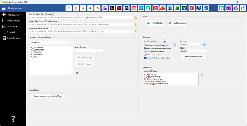Enable Projekt Center Map verwenden checkbox
The width and height of the screenshot is (247, 126).
pos(145,45)
